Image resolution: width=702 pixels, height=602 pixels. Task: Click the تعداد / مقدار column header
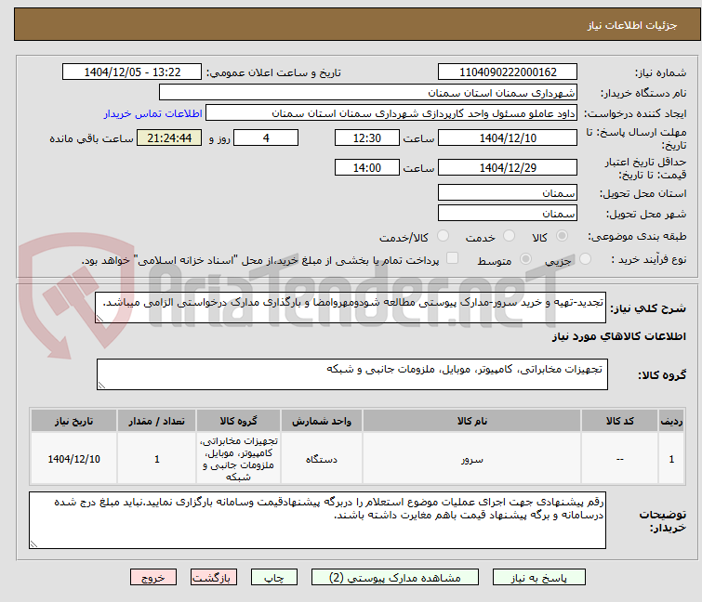coord(157,421)
